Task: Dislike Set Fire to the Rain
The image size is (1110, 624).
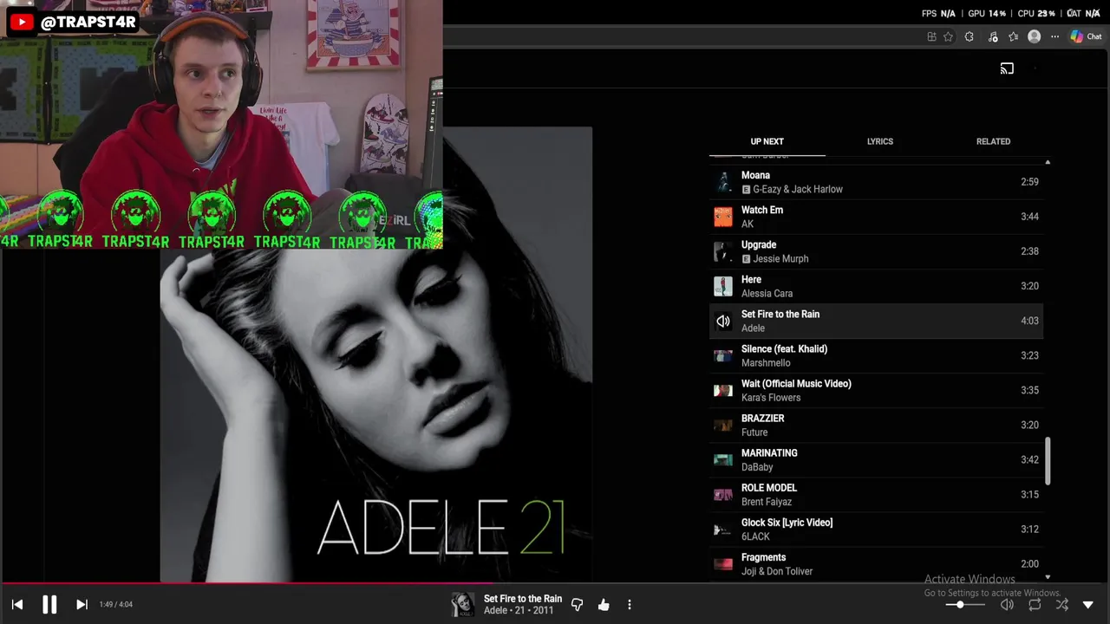Action: point(578,605)
